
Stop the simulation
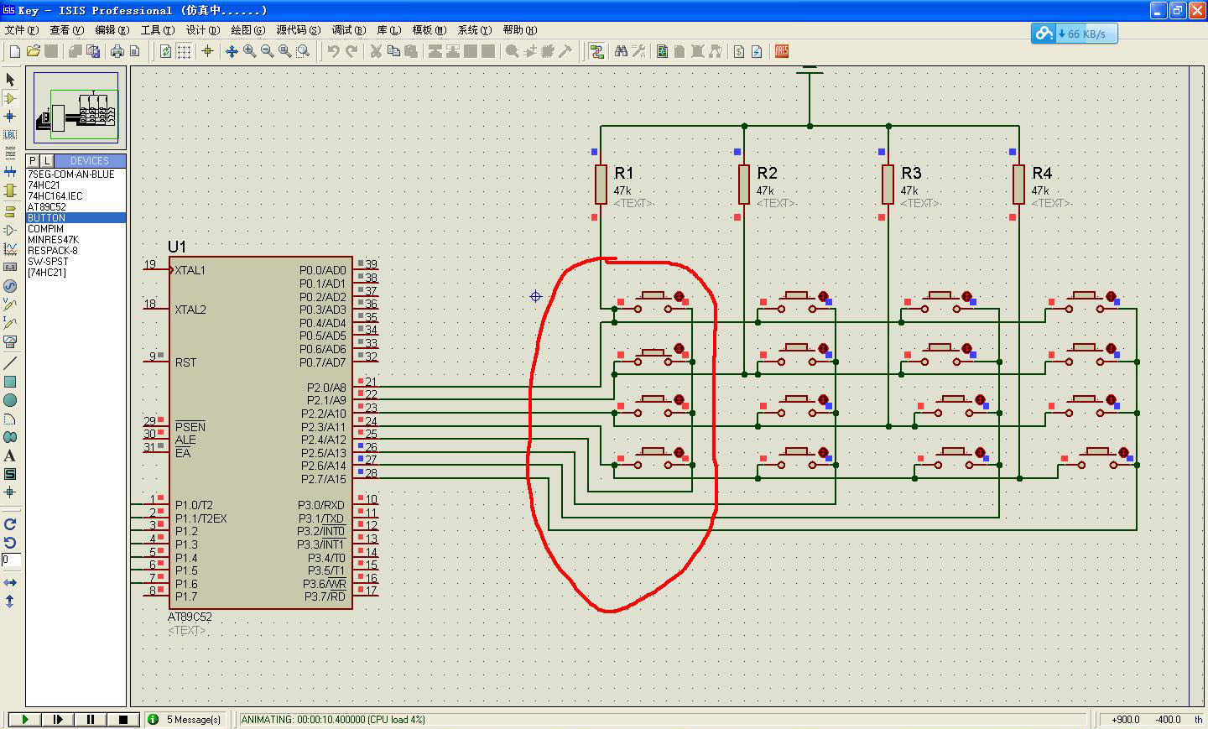coord(122,719)
